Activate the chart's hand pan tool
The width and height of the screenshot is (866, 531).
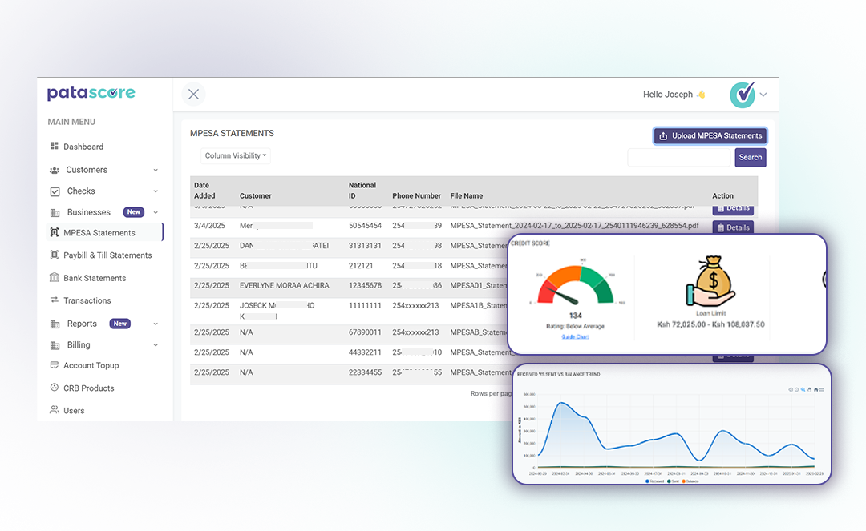coord(809,389)
